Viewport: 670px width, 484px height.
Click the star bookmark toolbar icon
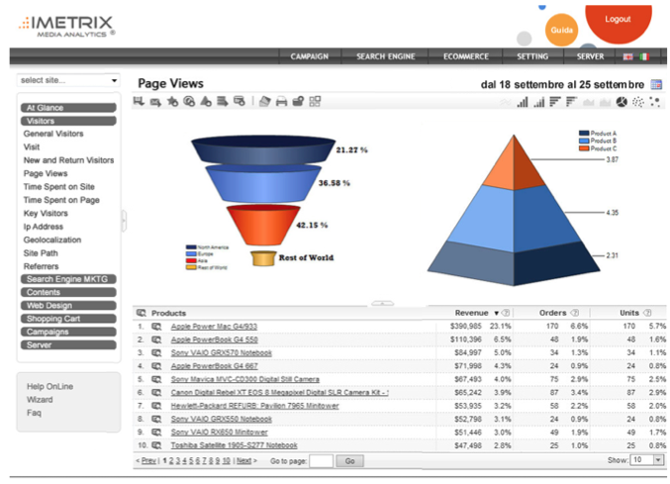coord(172,101)
